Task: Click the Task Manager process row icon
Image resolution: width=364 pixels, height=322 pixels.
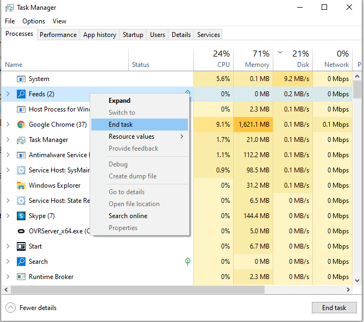Action: point(21,140)
